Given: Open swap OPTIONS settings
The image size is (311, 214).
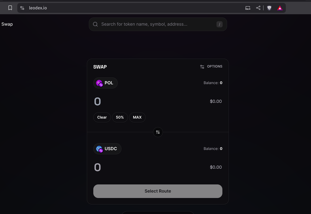Looking at the screenshot, I should [x=211, y=67].
